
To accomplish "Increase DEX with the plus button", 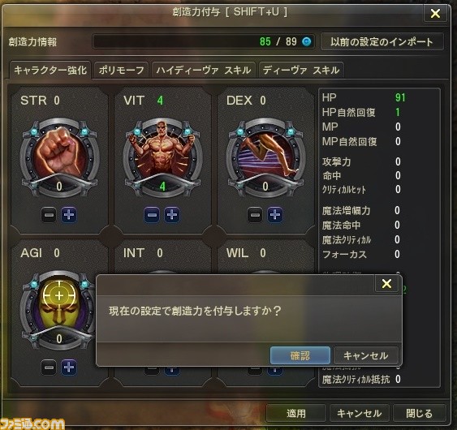I will 275,215.
